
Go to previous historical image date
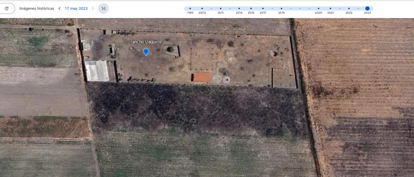[x=59, y=8]
